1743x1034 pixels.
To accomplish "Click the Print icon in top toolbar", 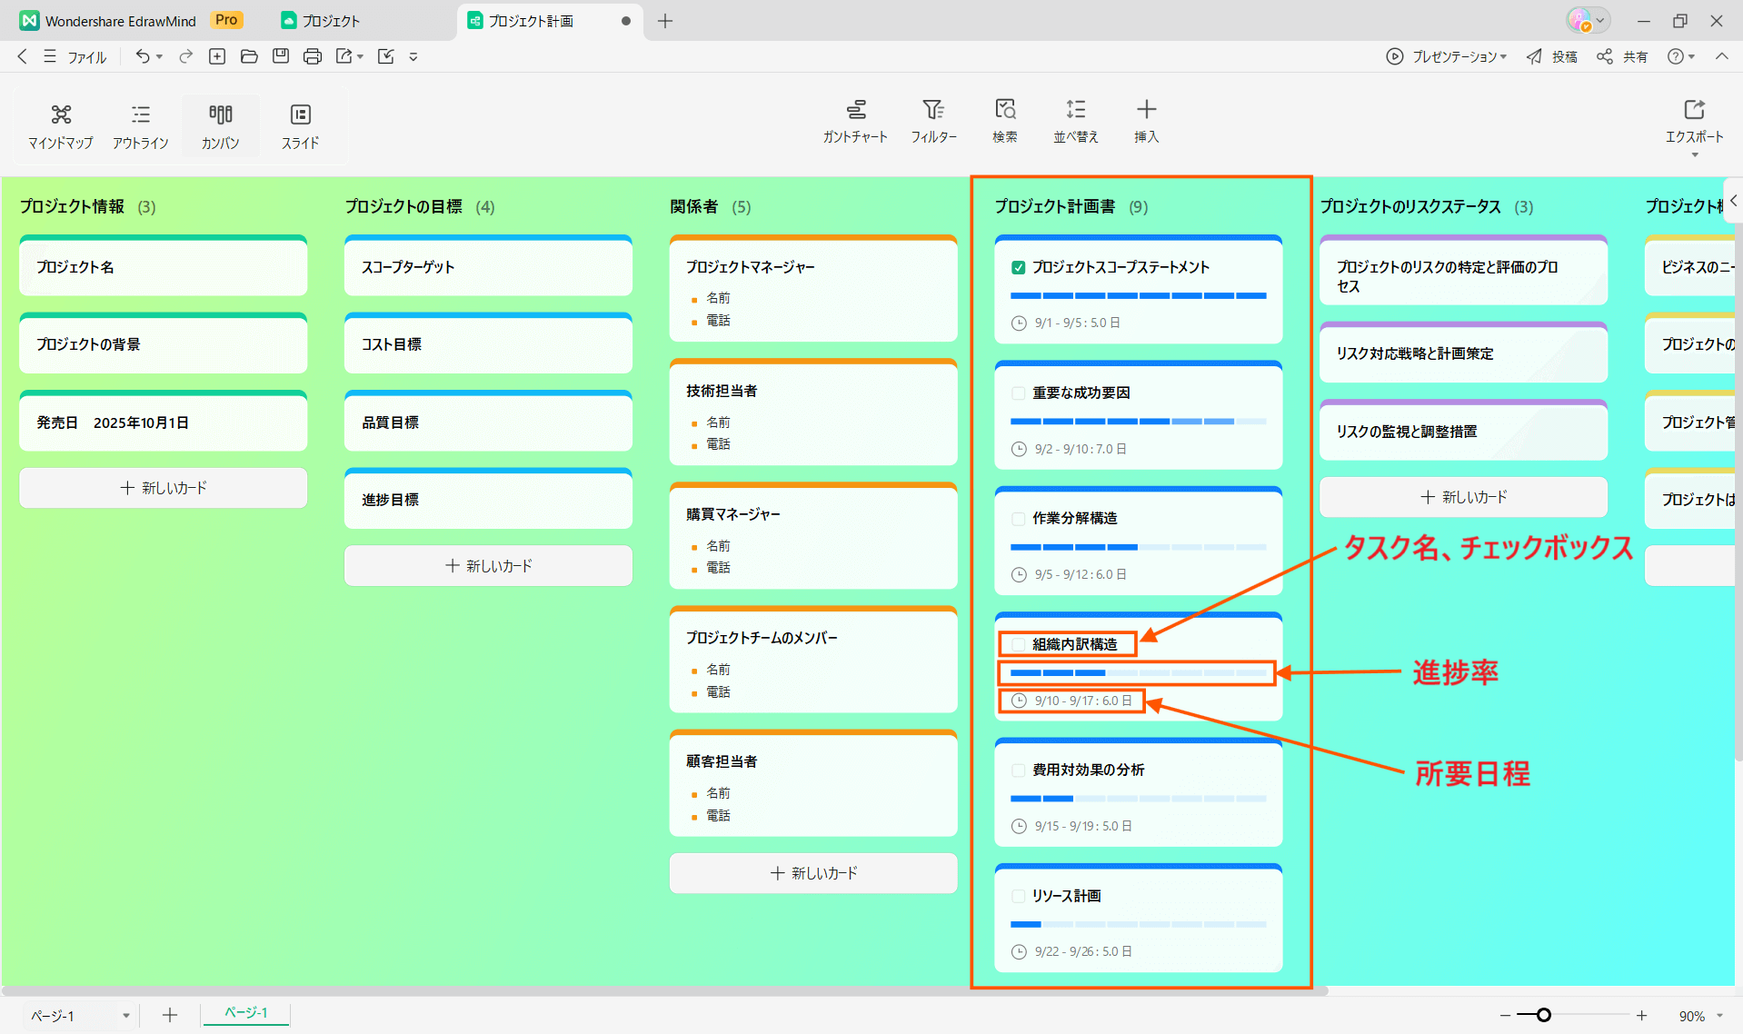I will coord(313,56).
